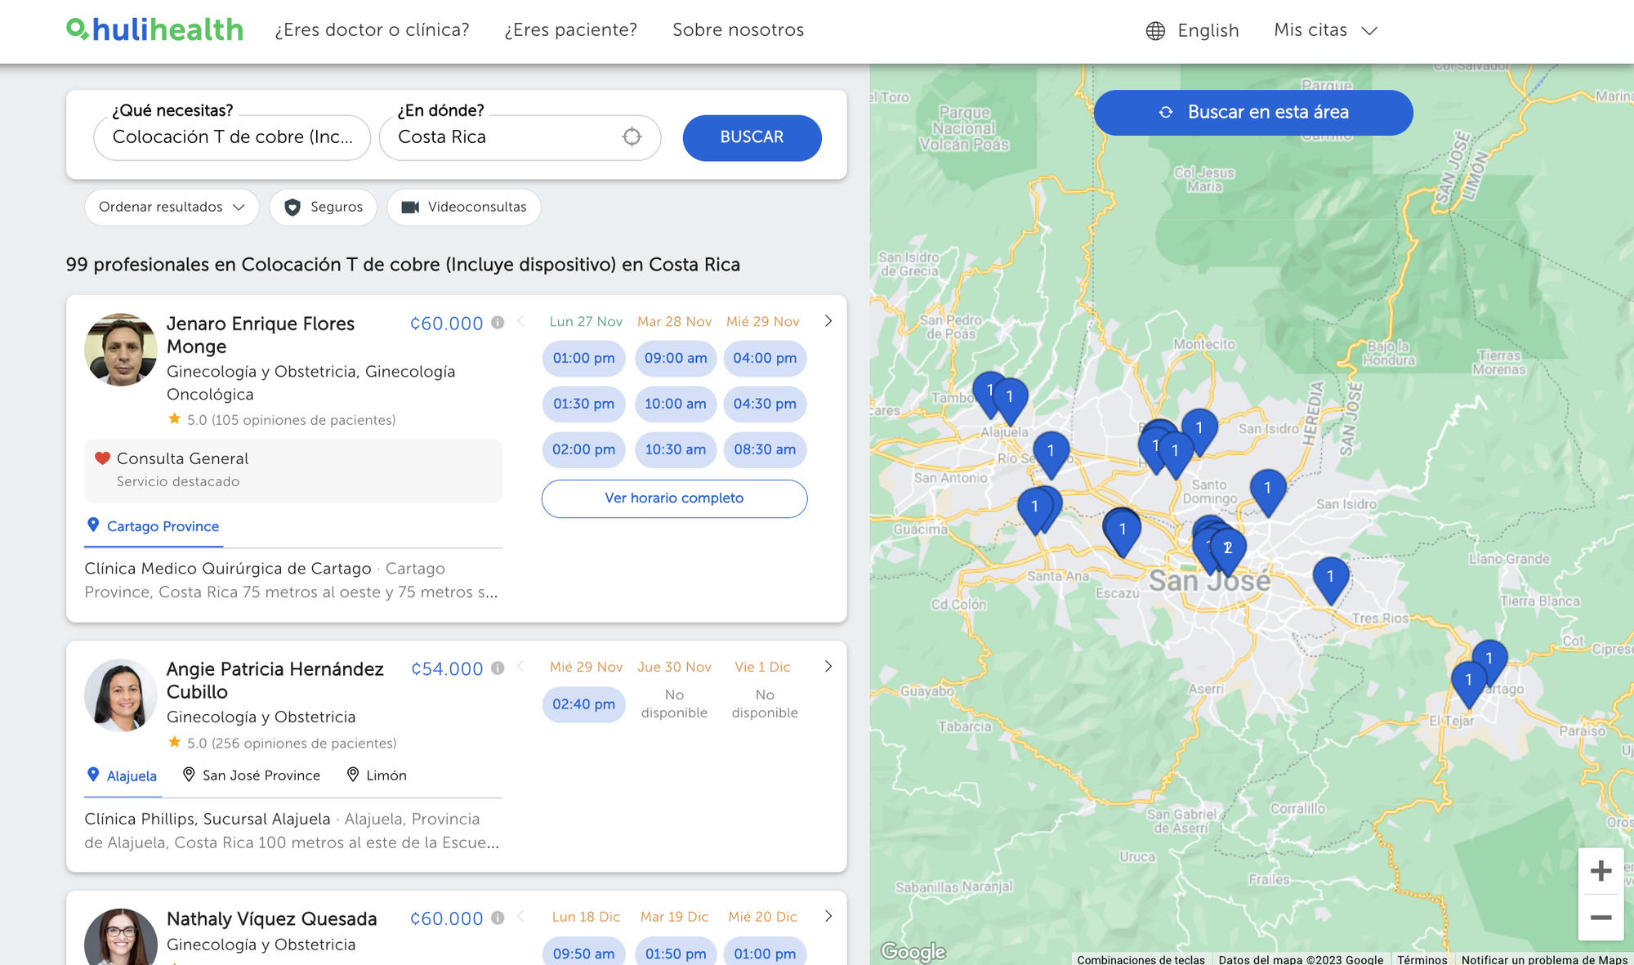Viewport: 1634px width, 965px height.
Task: Show next dates for Angie Hernández
Action: pyautogui.click(x=828, y=667)
